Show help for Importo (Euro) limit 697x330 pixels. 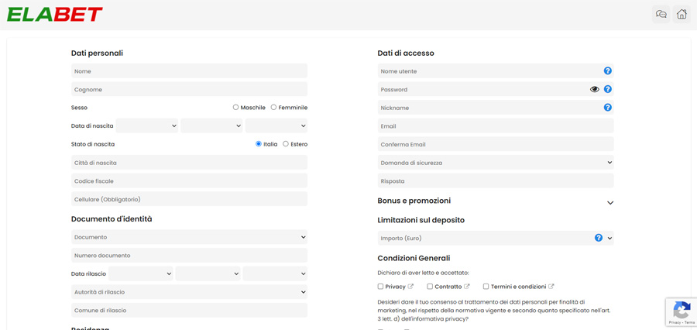coord(599,238)
